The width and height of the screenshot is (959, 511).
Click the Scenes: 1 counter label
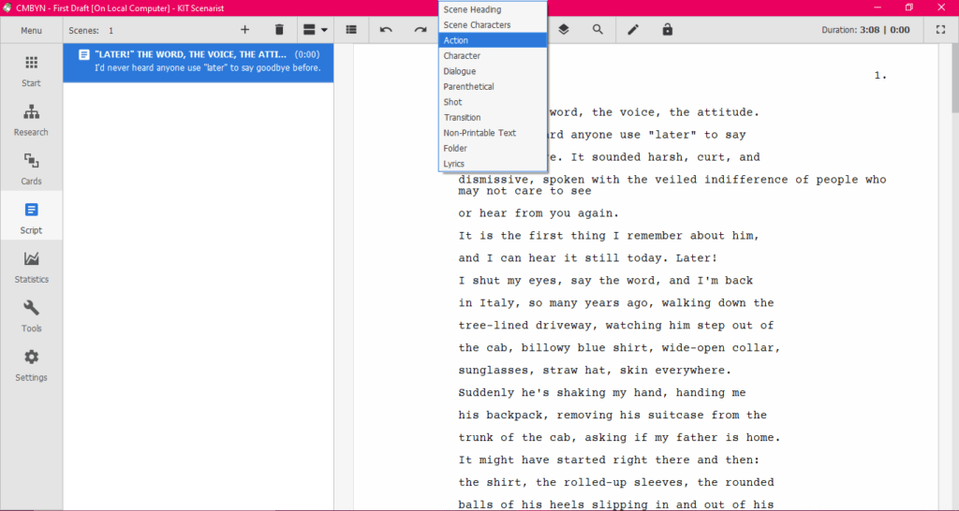tap(91, 30)
